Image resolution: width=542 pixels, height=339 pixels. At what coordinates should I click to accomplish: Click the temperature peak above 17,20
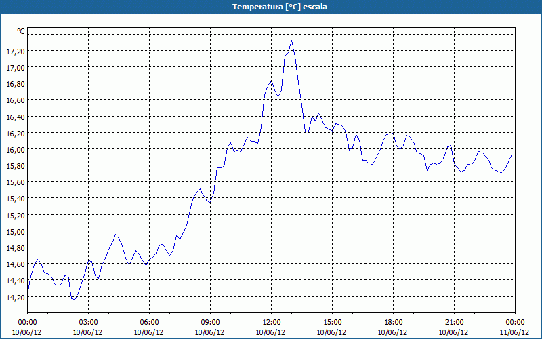tap(292, 41)
